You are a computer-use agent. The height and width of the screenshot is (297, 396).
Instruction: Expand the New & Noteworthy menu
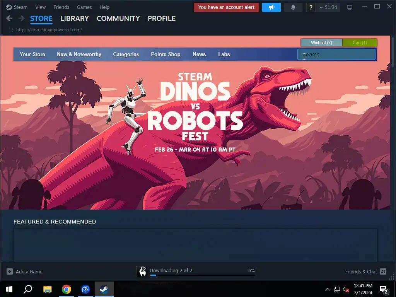[79, 54]
